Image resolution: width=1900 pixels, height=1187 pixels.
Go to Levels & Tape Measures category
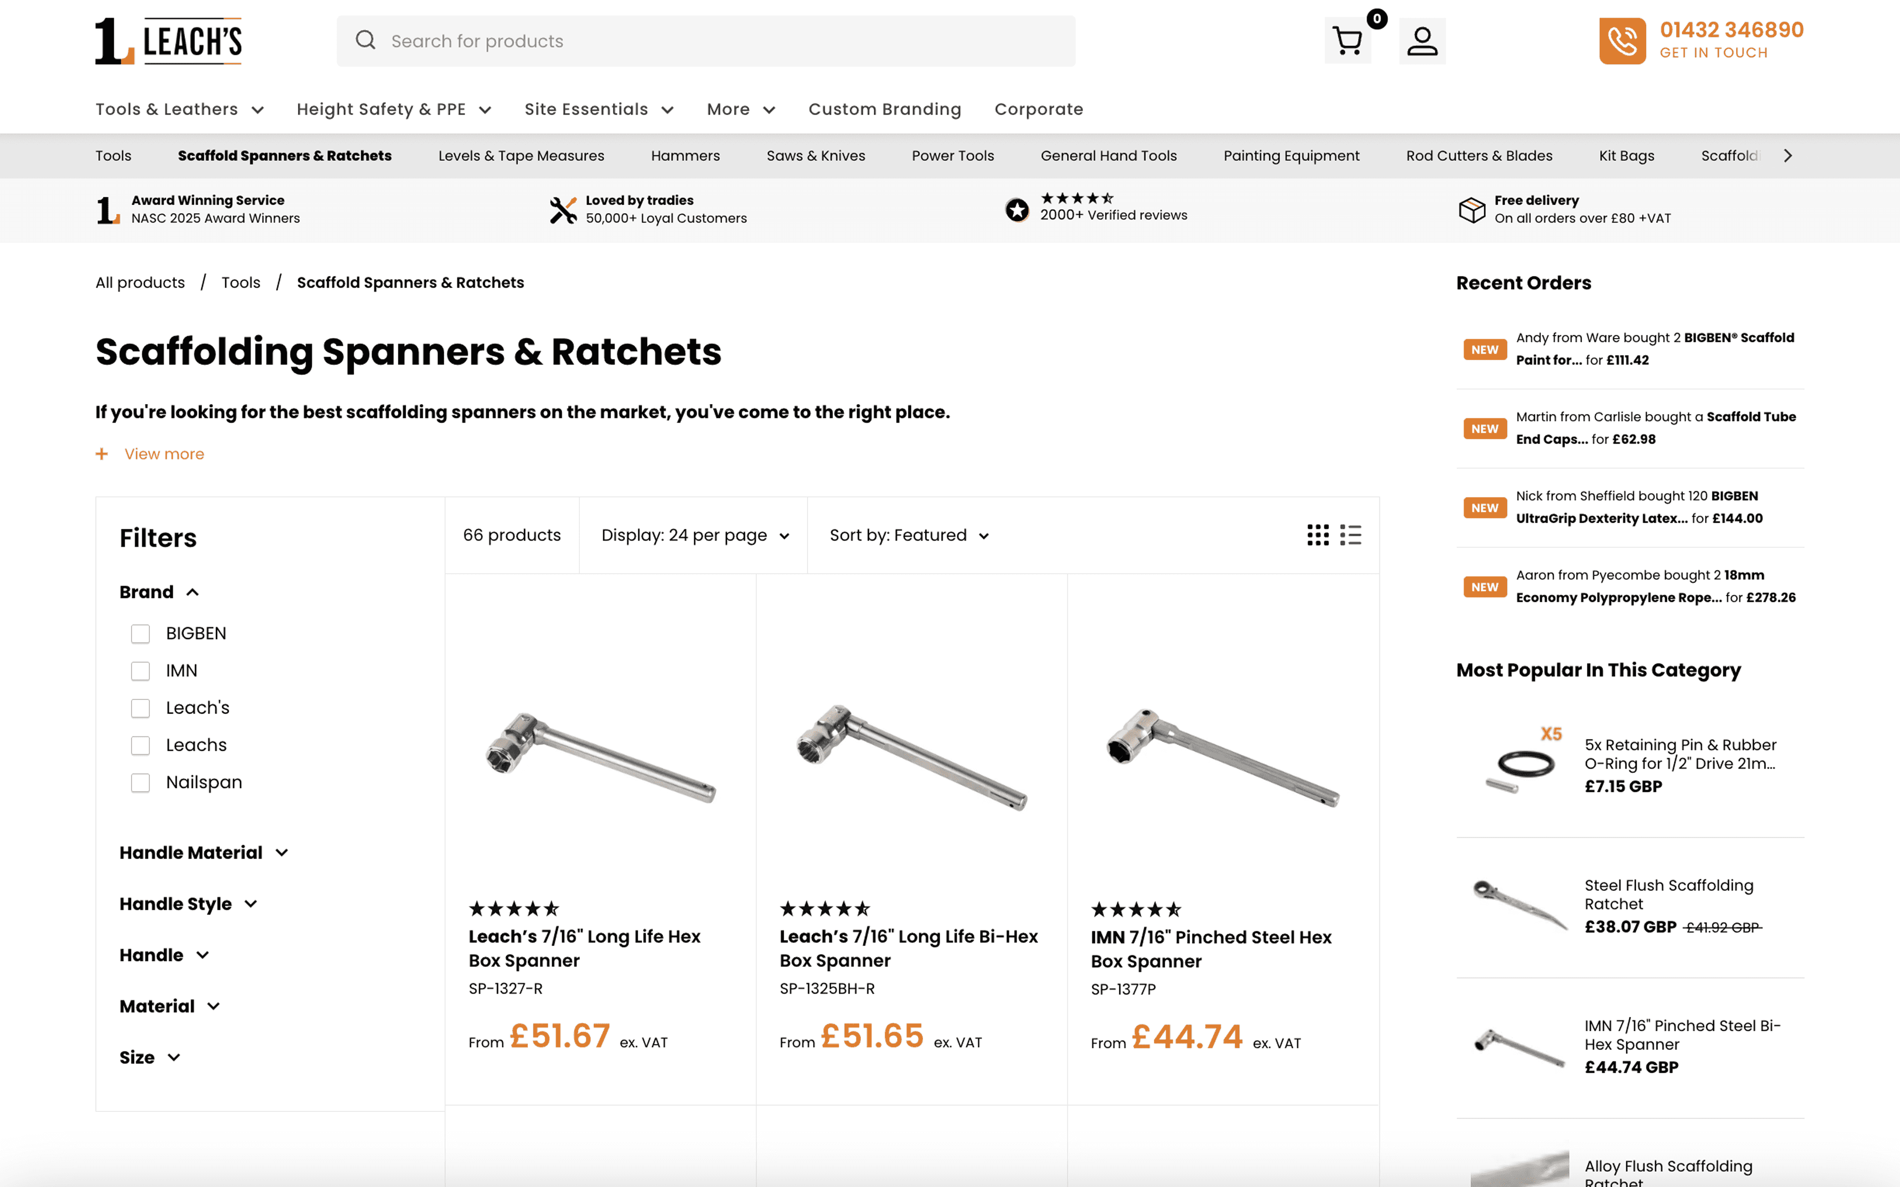(x=521, y=155)
